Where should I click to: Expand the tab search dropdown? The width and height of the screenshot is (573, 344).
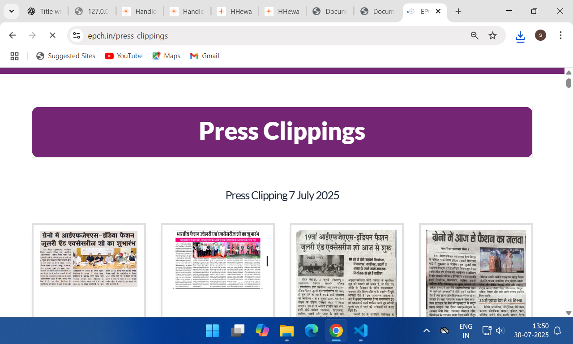(12, 12)
